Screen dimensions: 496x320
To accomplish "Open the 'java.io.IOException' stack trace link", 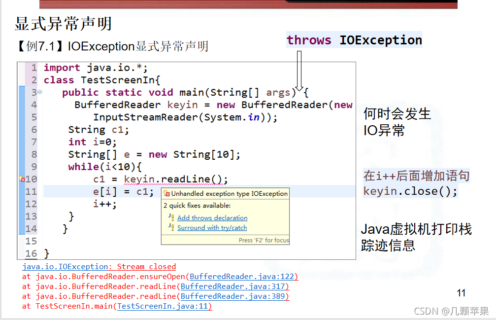I will (65, 267).
